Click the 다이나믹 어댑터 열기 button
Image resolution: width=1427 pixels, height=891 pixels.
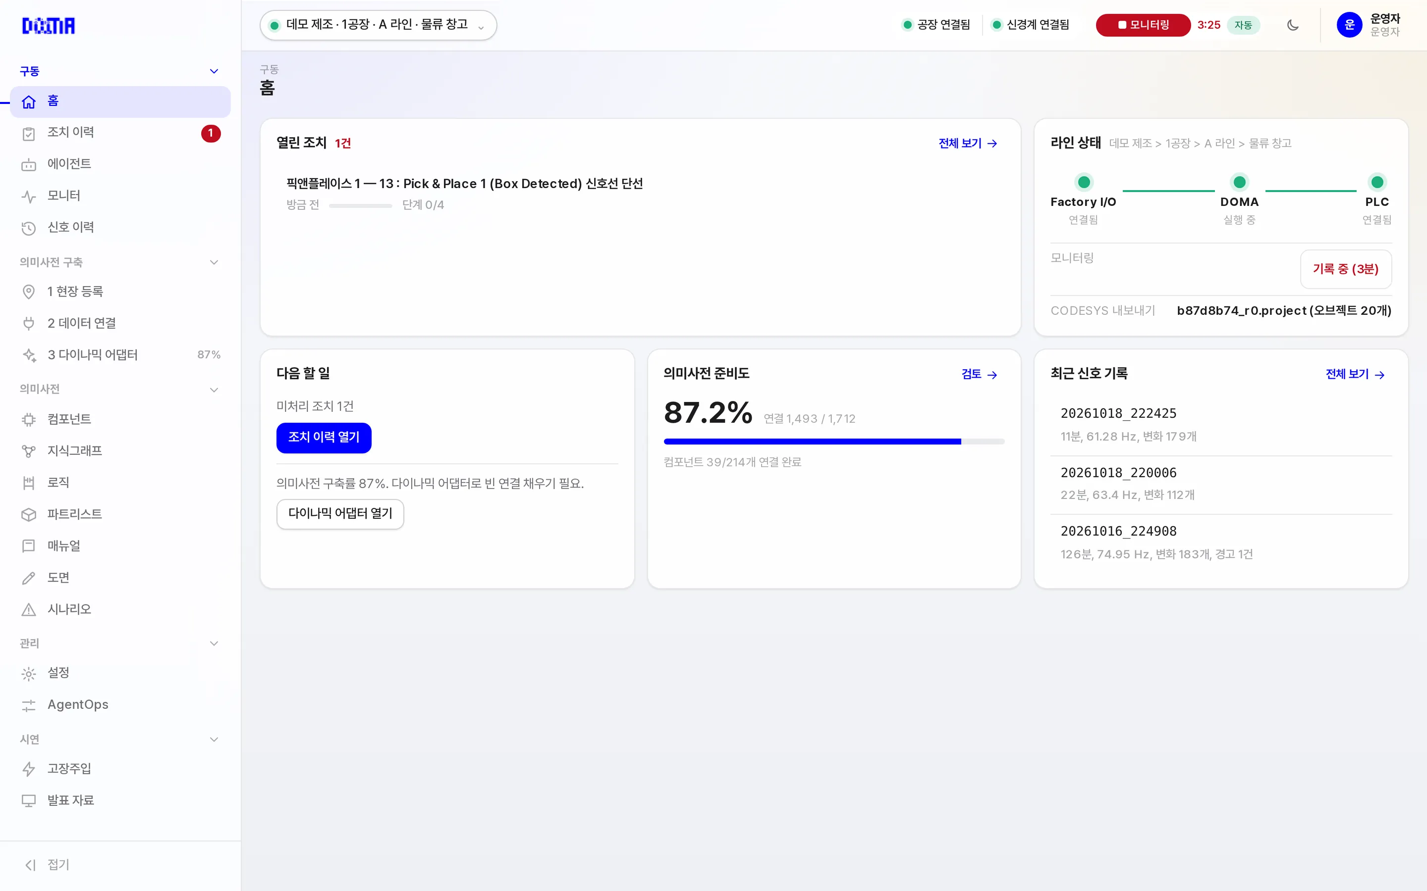(x=340, y=514)
